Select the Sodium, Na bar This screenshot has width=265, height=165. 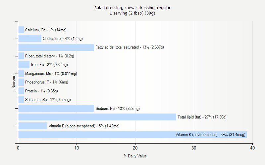[x=56, y=108]
